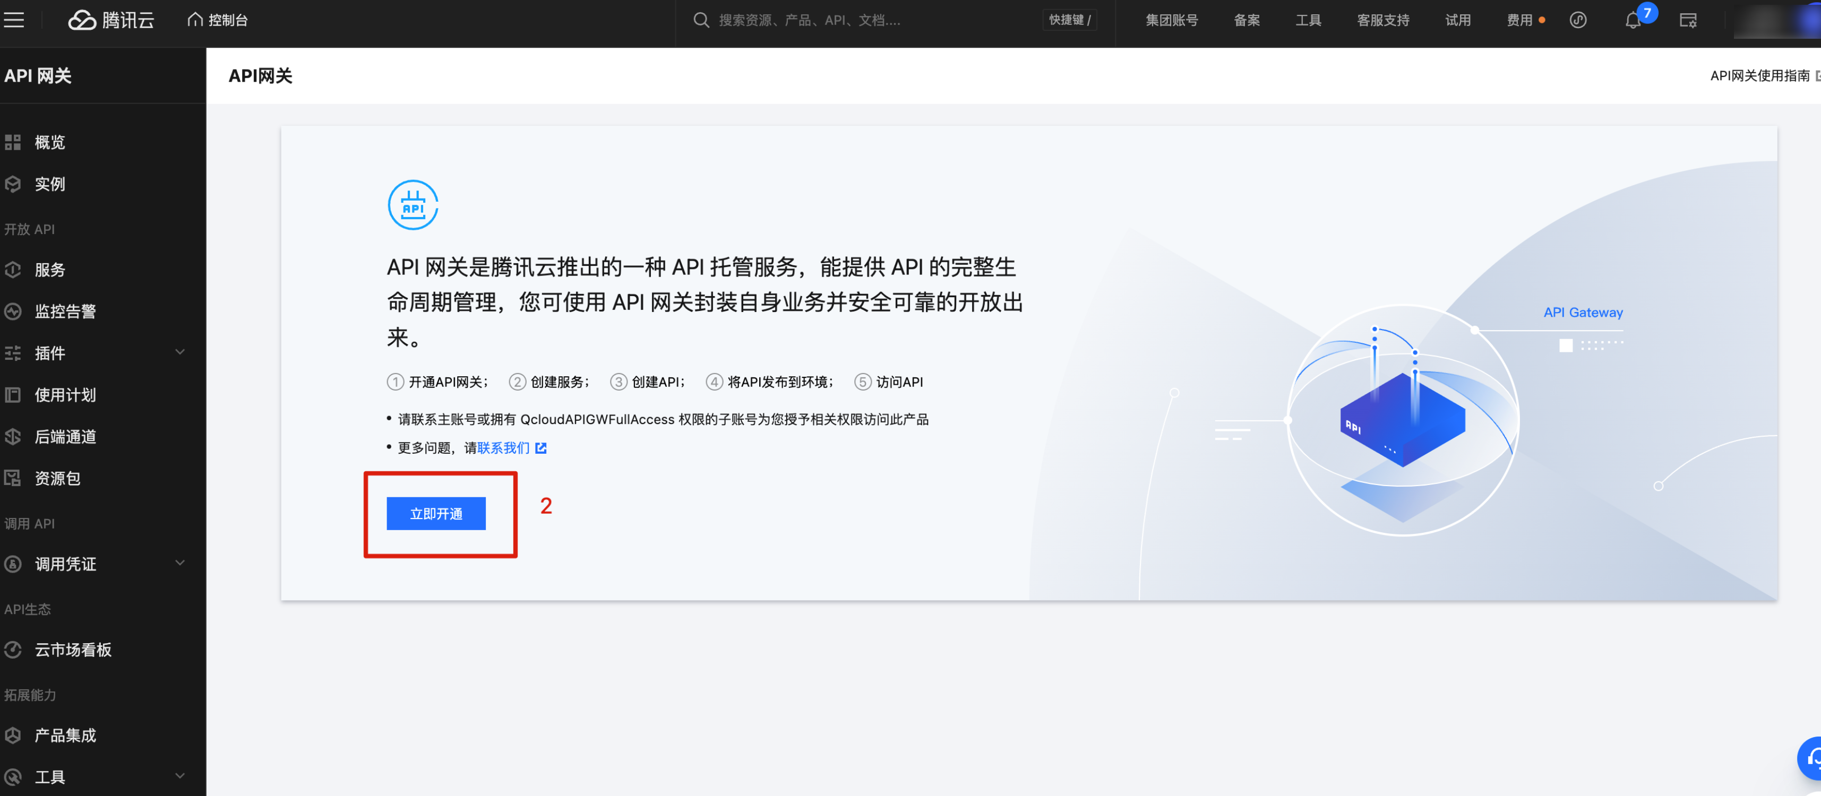Expand the 调用凭证 submenu chevron
The width and height of the screenshot is (1821, 796).
(x=181, y=563)
